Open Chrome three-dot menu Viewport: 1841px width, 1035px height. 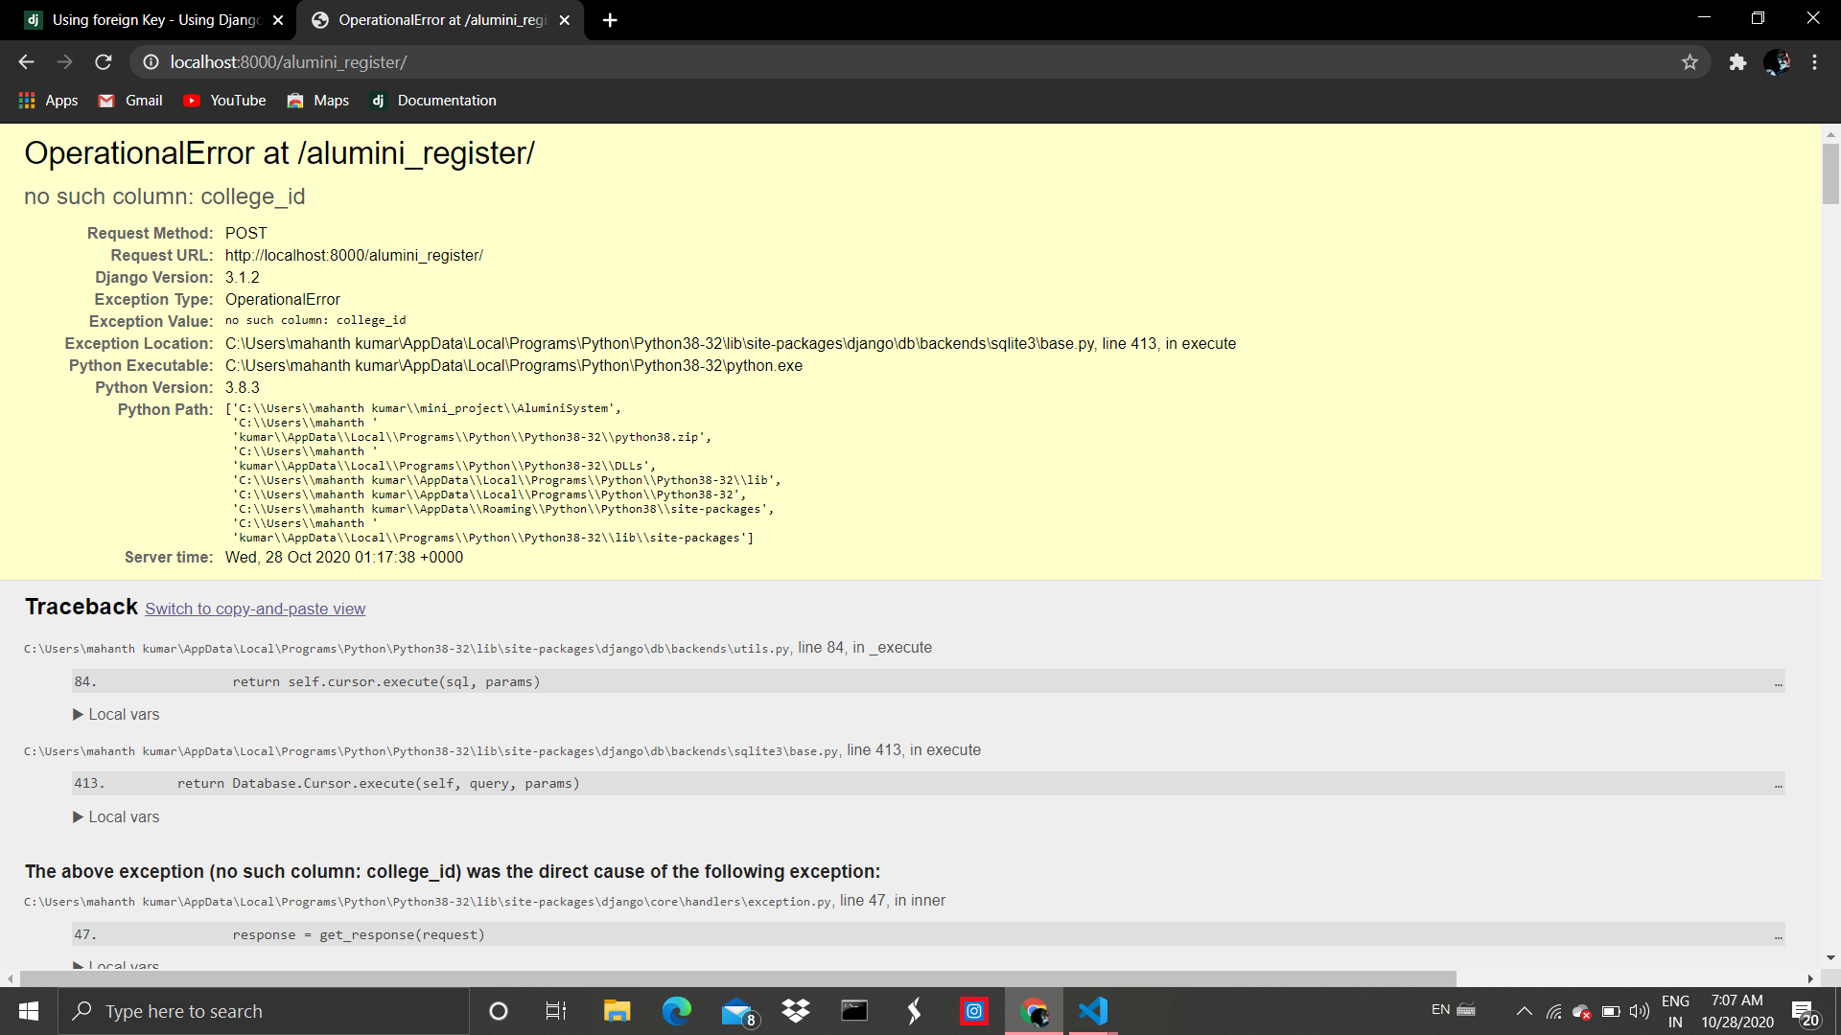click(x=1814, y=62)
